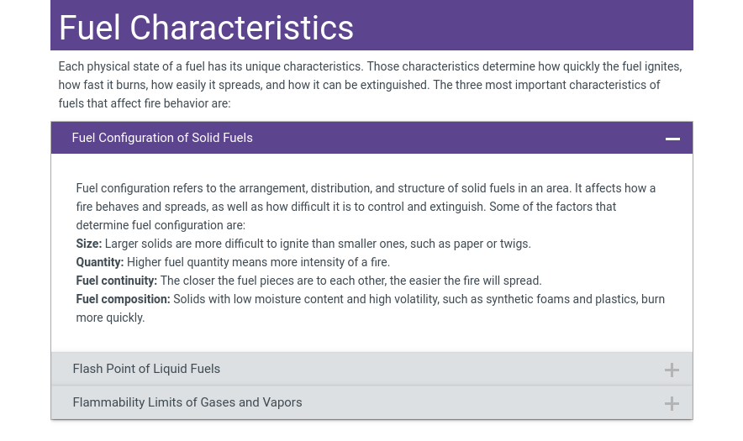This screenshot has height=441, width=743.
Task: Click the paragraph defining fuel configuration
Action: [366, 207]
